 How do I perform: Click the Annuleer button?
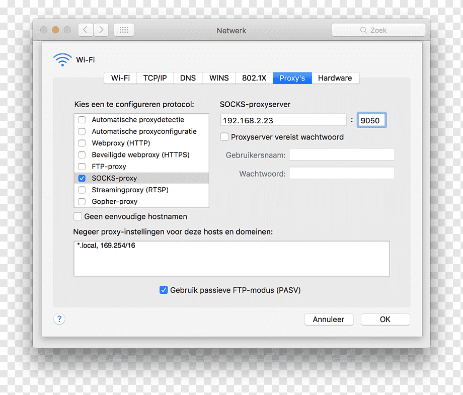click(329, 320)
